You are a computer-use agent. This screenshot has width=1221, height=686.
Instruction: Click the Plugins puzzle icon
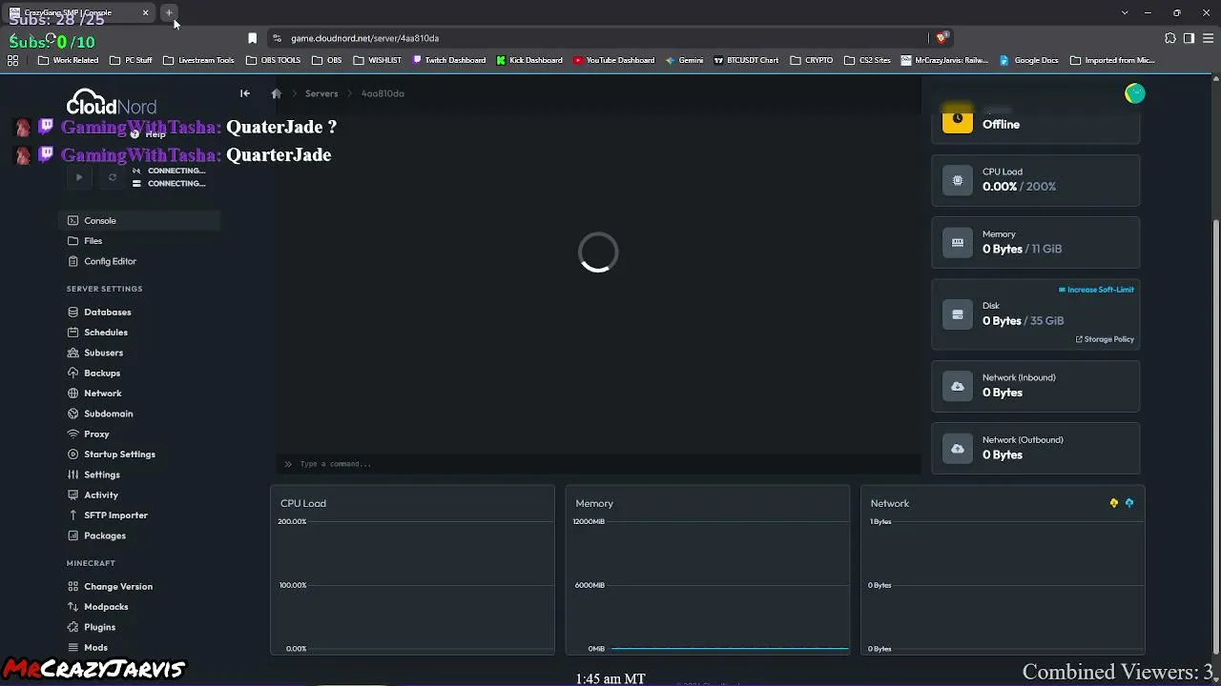(73, 628)
